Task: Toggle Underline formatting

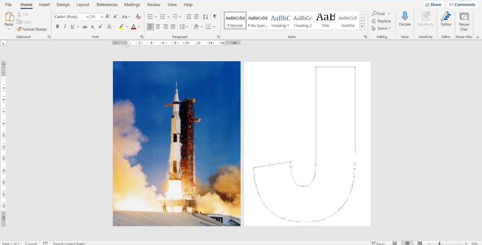Action: click(72, 27)
